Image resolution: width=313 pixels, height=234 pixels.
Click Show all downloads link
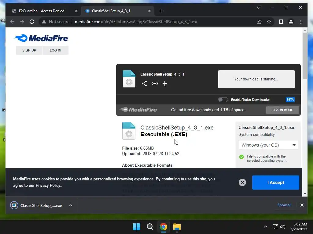coord(284,205)
